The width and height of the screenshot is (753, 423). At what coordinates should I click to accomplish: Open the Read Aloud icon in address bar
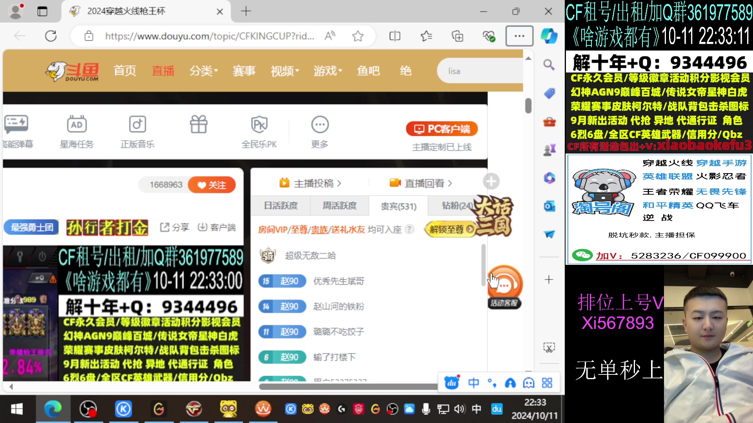[330, 36]
